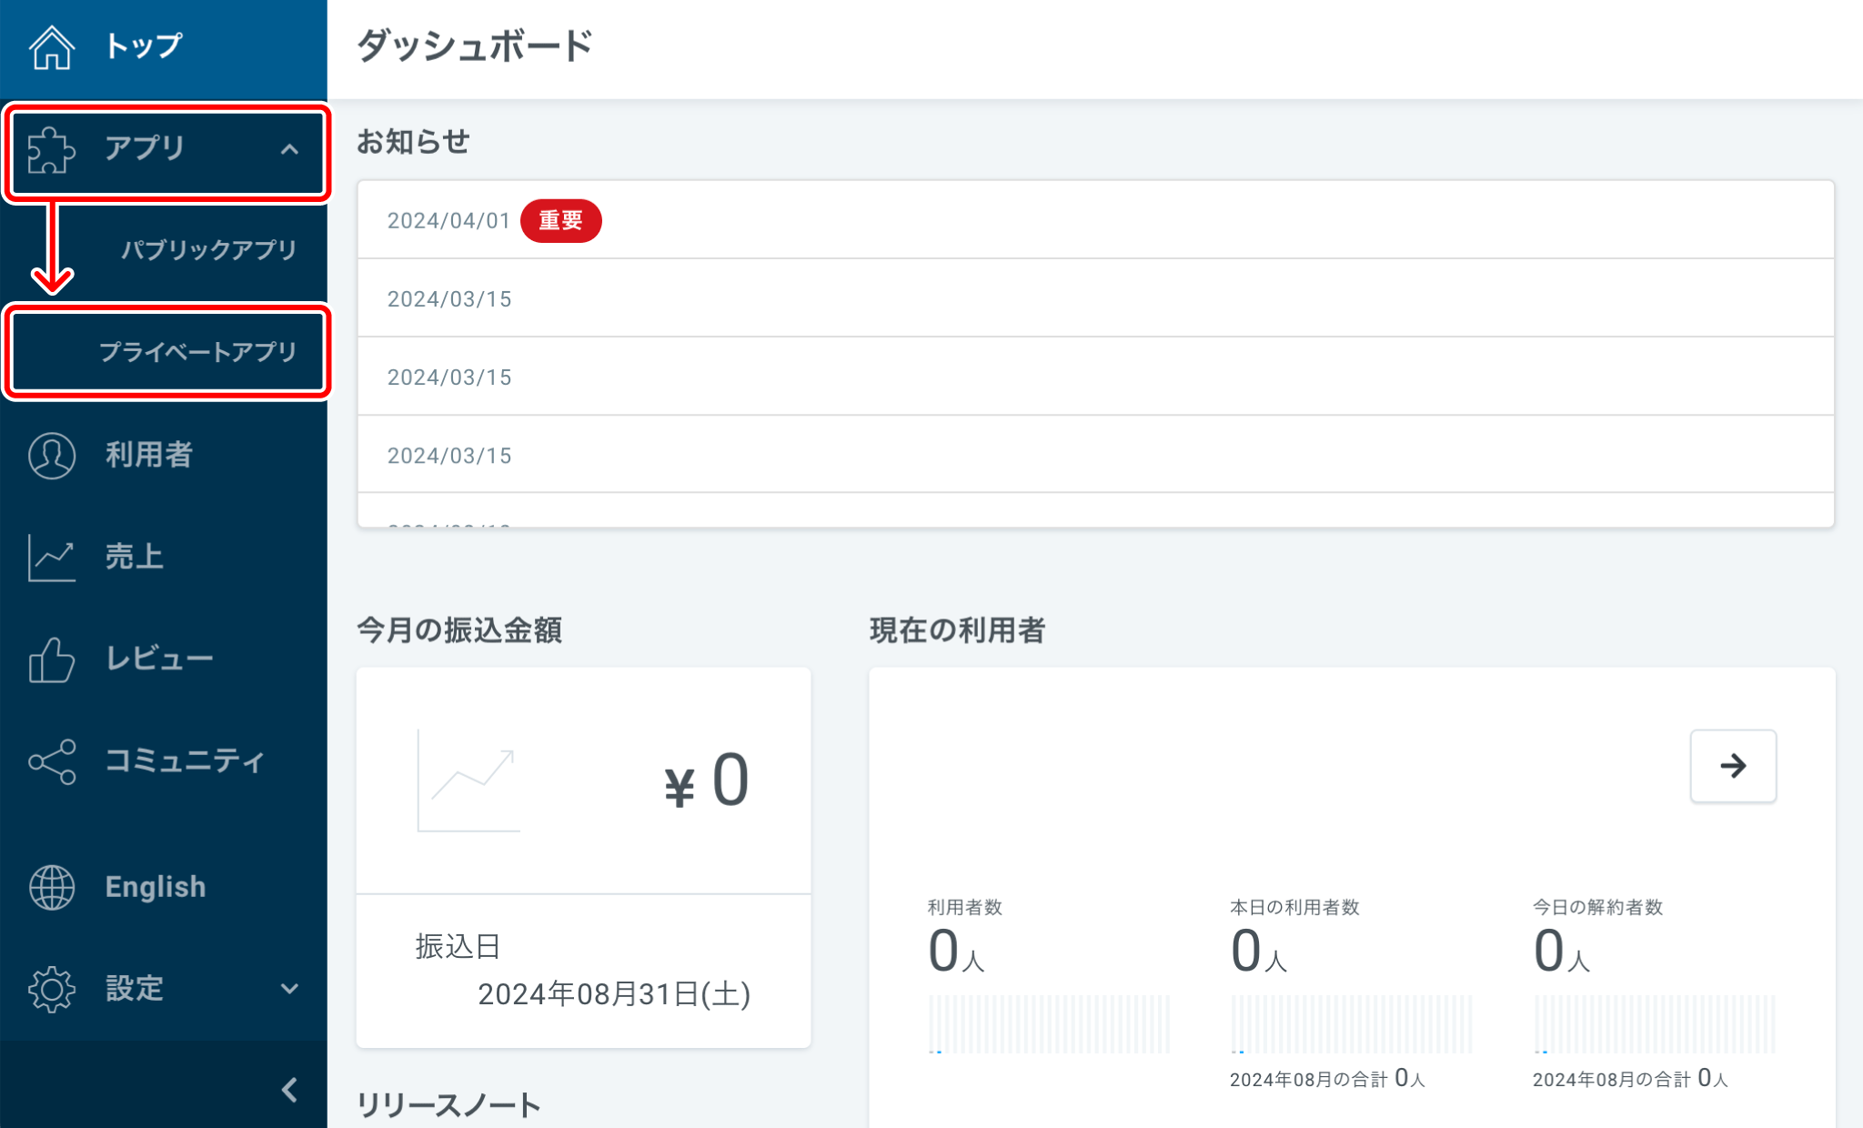Screen dimensions: 1863x1128
Task: Click the thumbs-up レビュー icon
Action: point(52,660)
